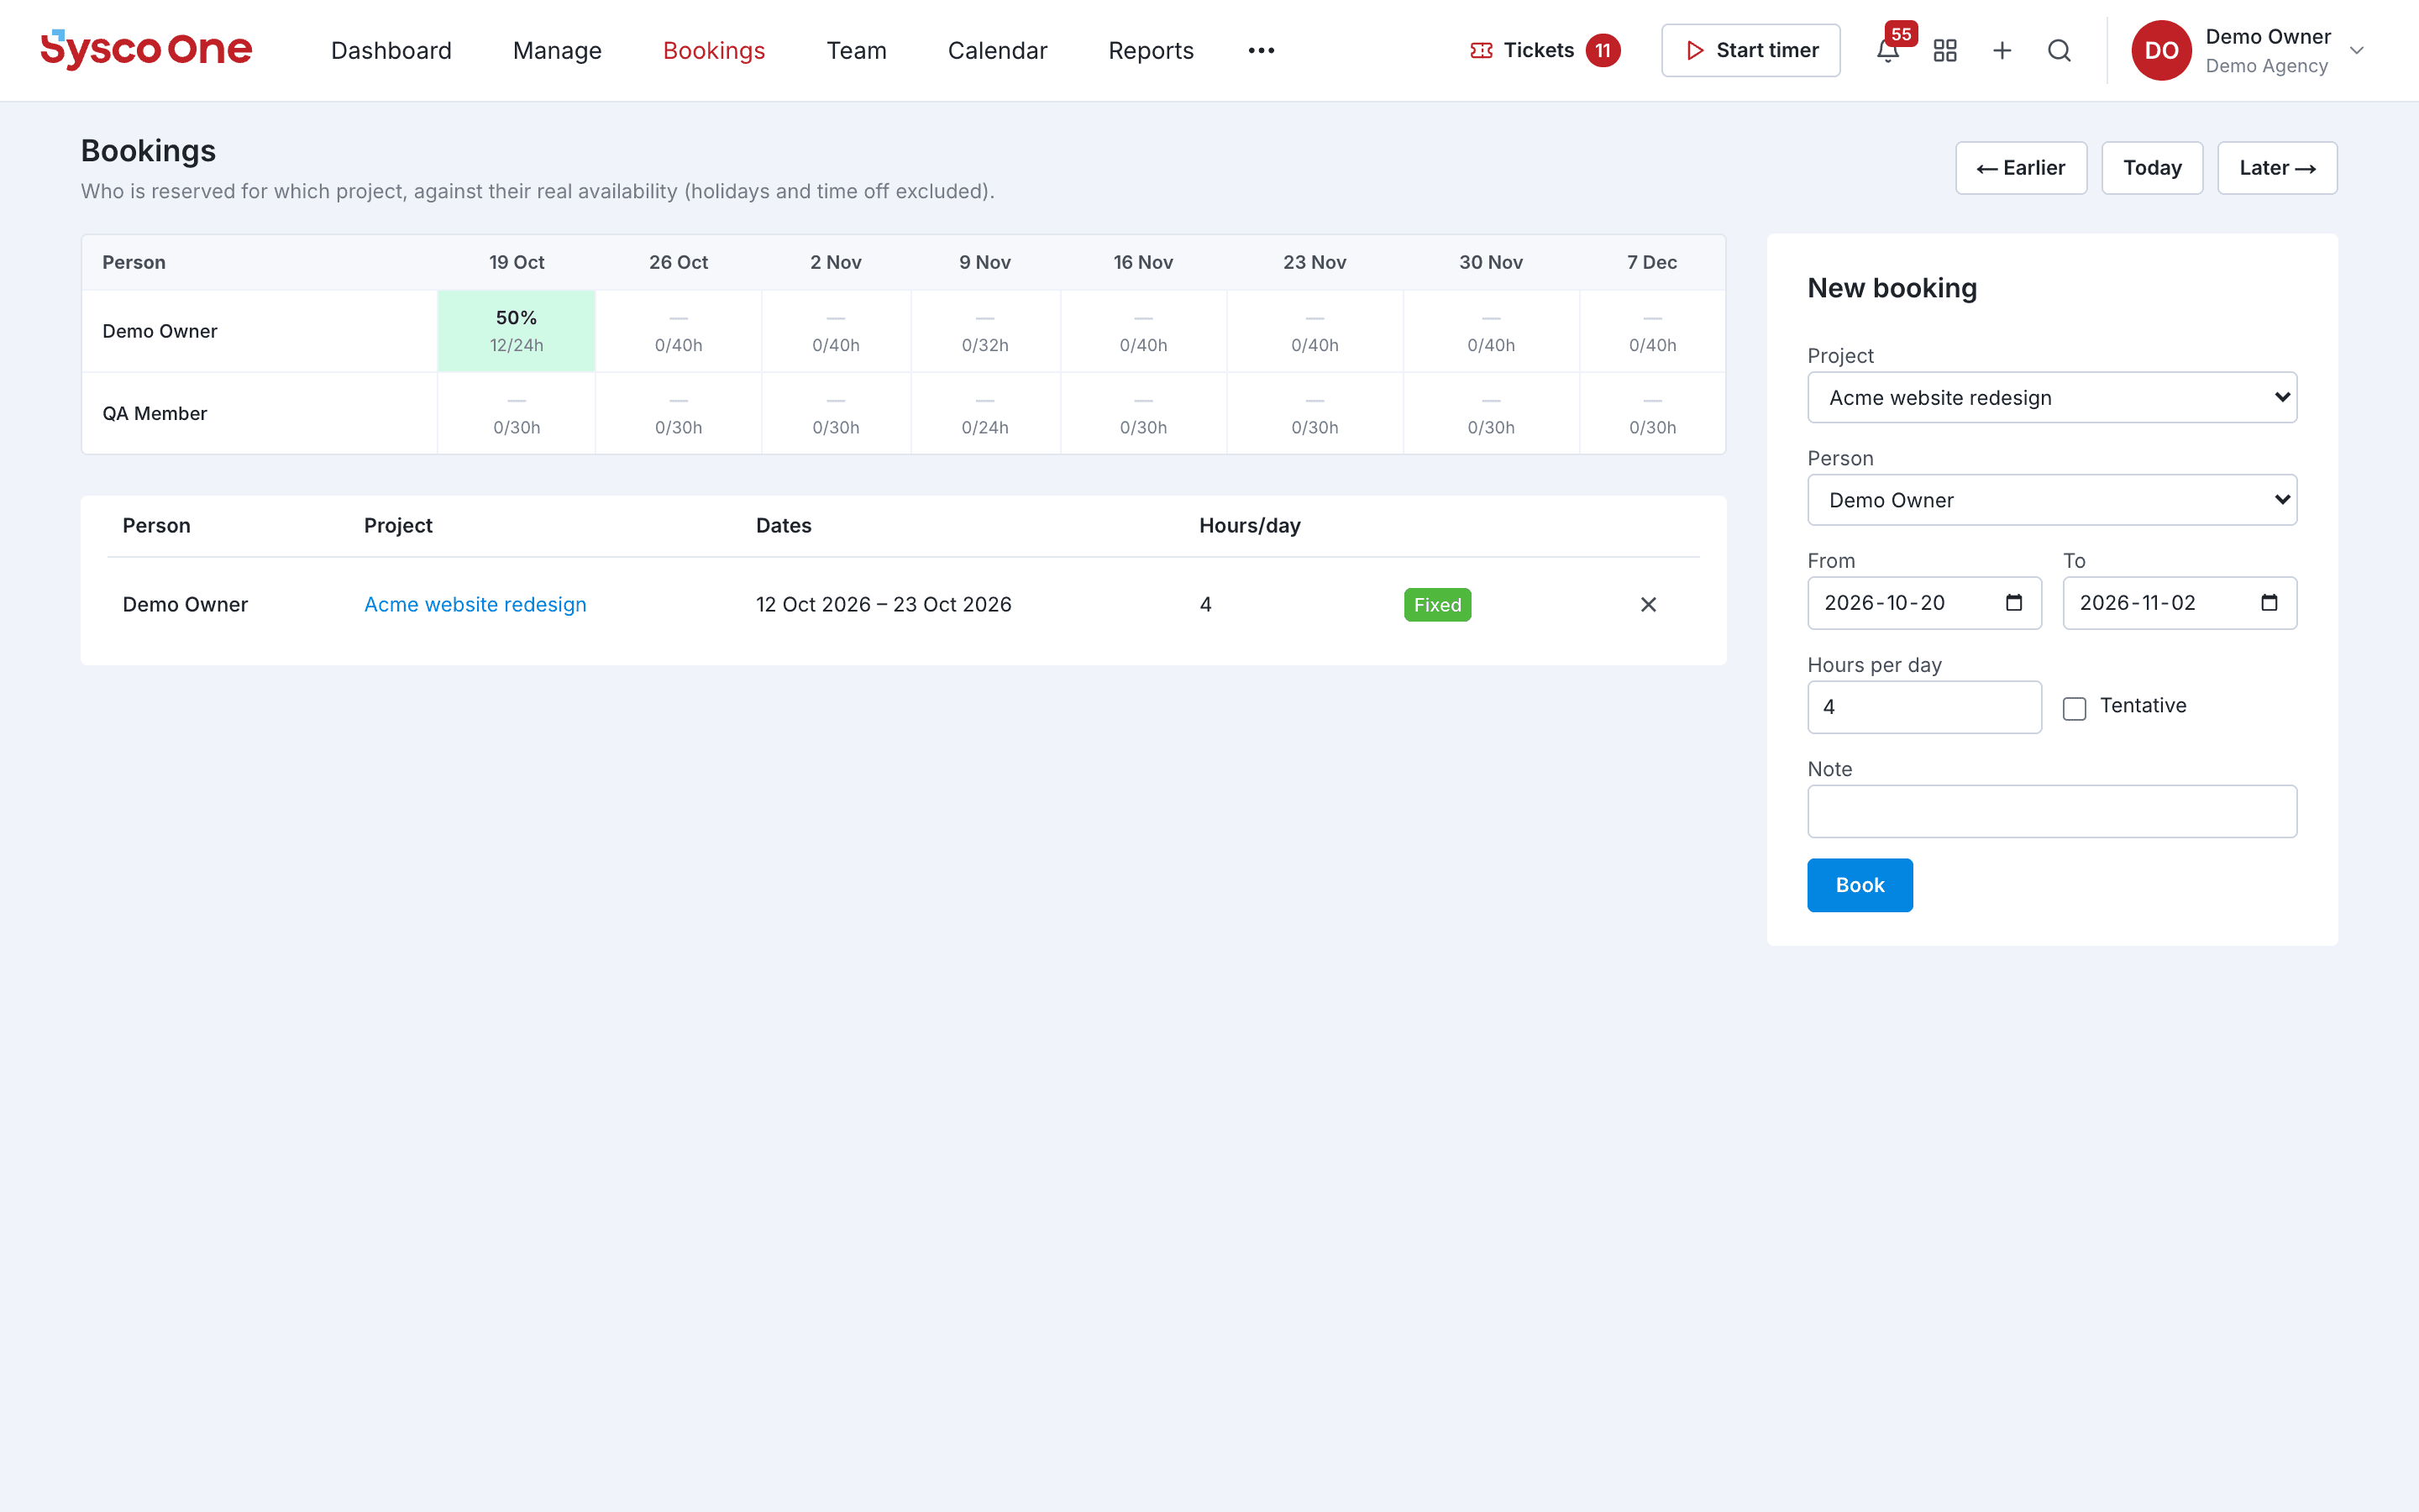This screenshot has width=2419, height=1512.
Task: Open the more navigation items ellipsis
Action: click(1262, 50)
